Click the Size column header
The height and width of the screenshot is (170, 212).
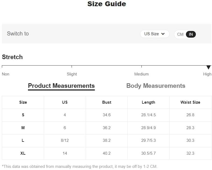(23, 102)
